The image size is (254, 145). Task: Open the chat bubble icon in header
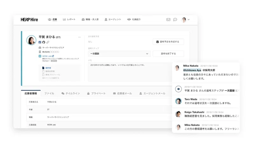(x=175, y=20)
